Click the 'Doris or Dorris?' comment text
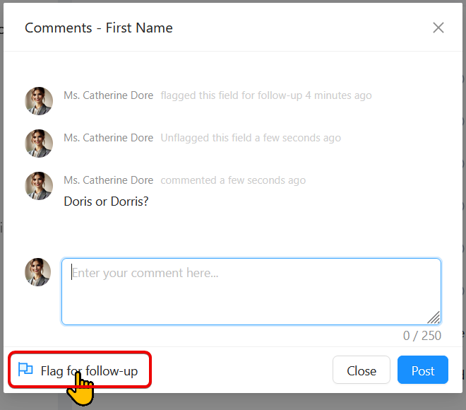 click(x=106, y=201)
